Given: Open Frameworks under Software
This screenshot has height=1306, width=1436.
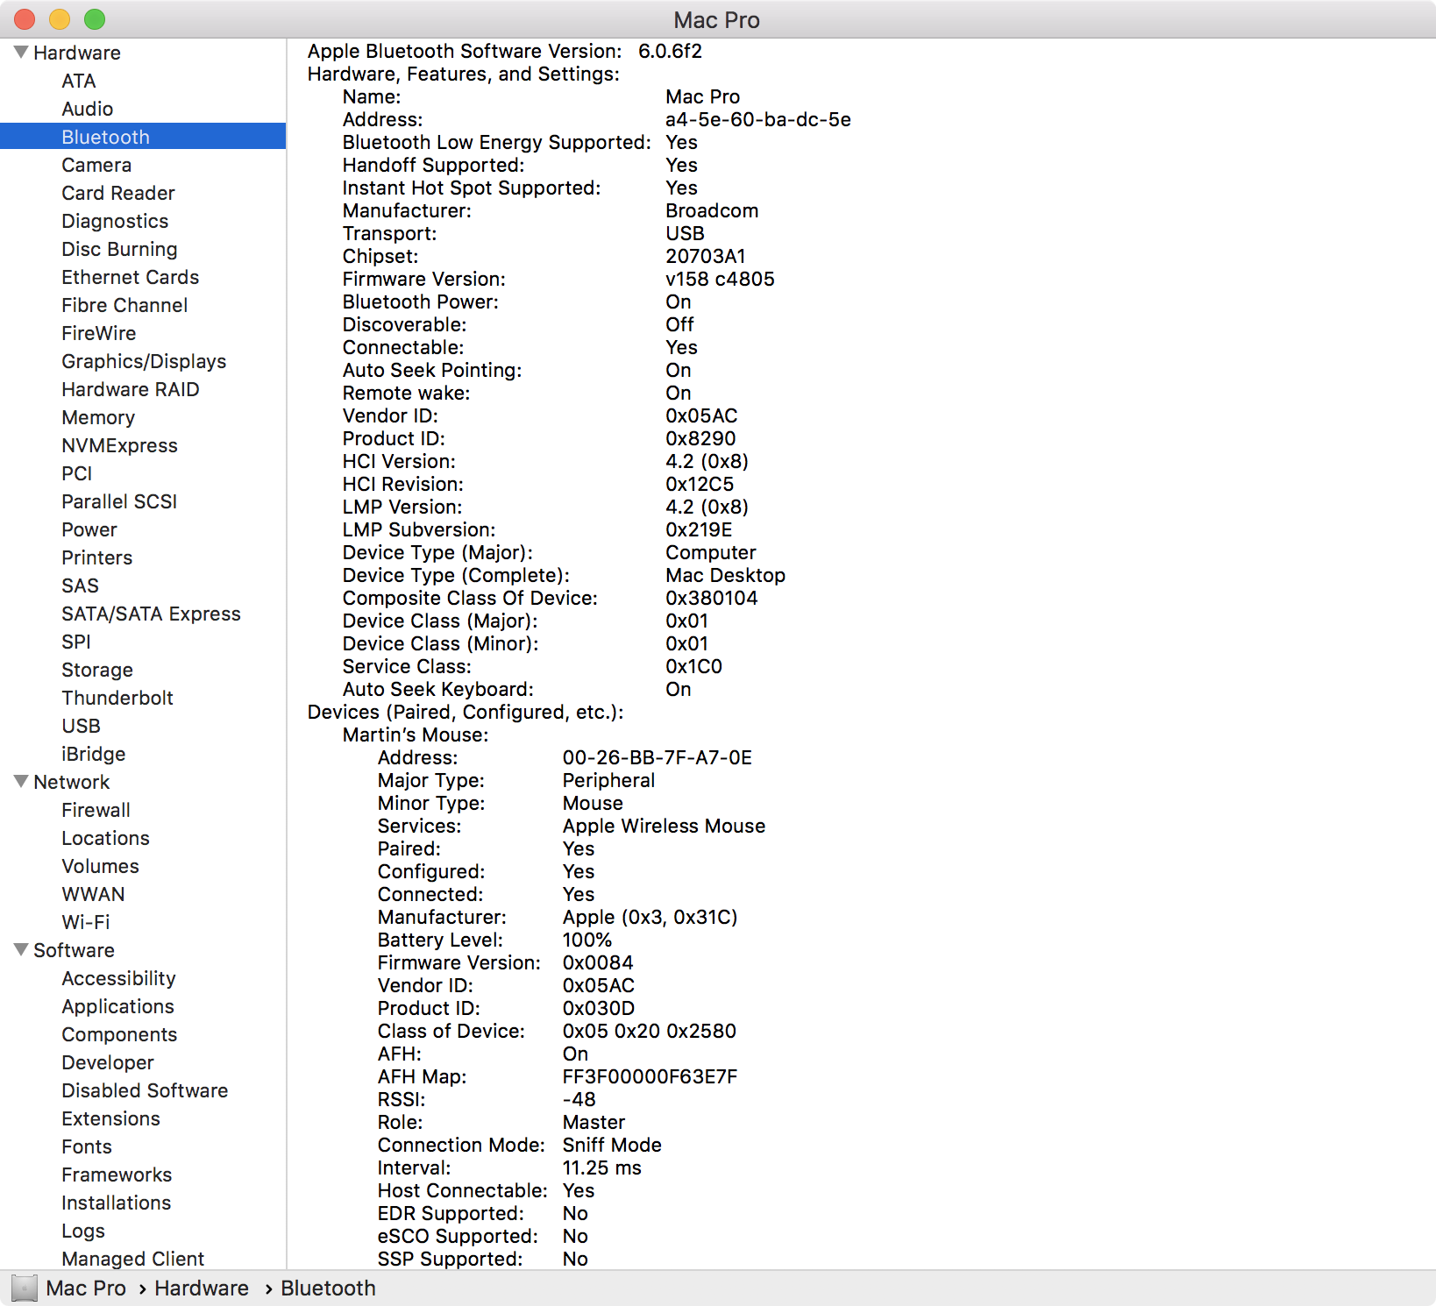Looking at the screenshot, I should [x=117, y=1175].
